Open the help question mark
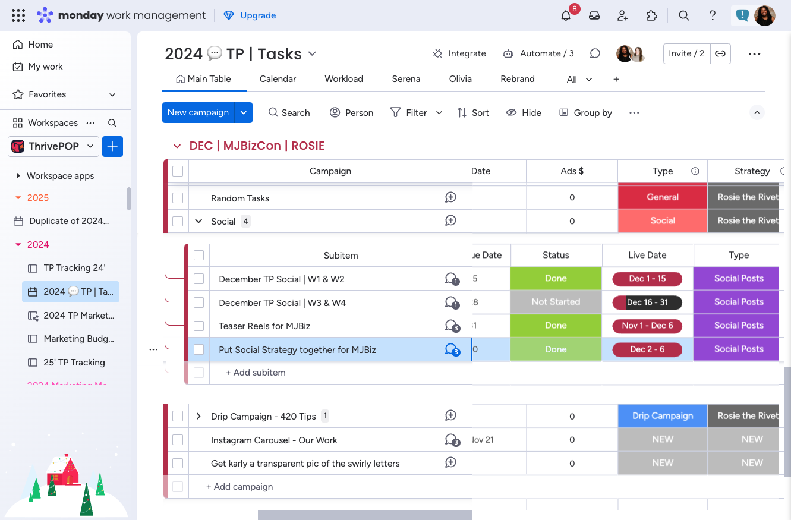 pyautogui.click(x=713, y=16)
